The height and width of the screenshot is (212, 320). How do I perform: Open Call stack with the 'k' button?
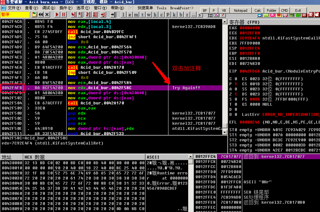174,15
